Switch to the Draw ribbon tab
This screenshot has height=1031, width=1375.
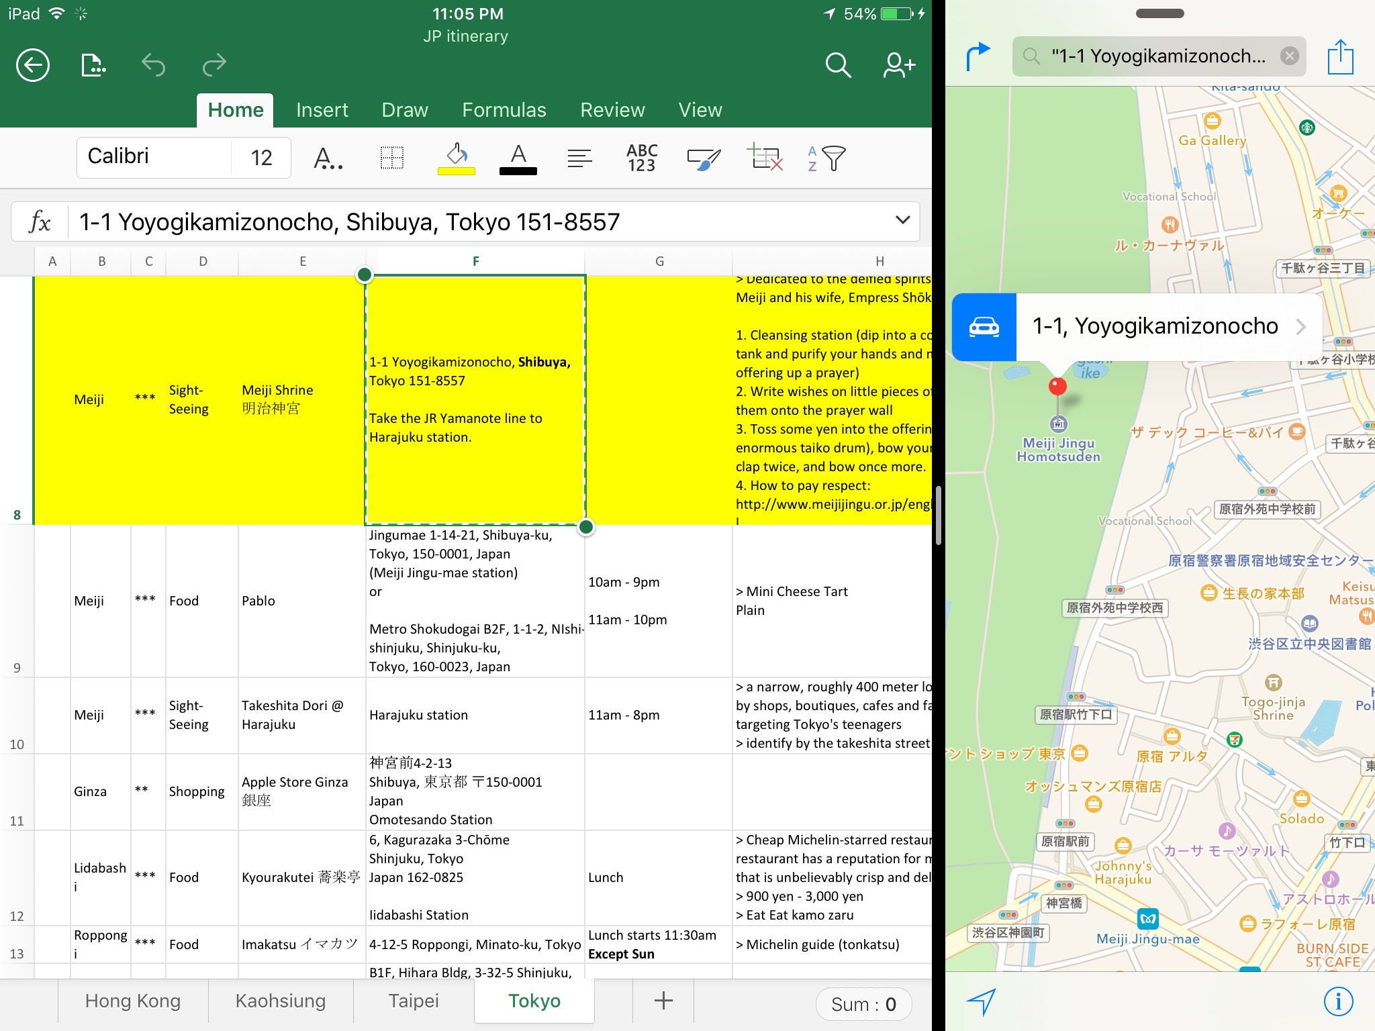(405, 109)
